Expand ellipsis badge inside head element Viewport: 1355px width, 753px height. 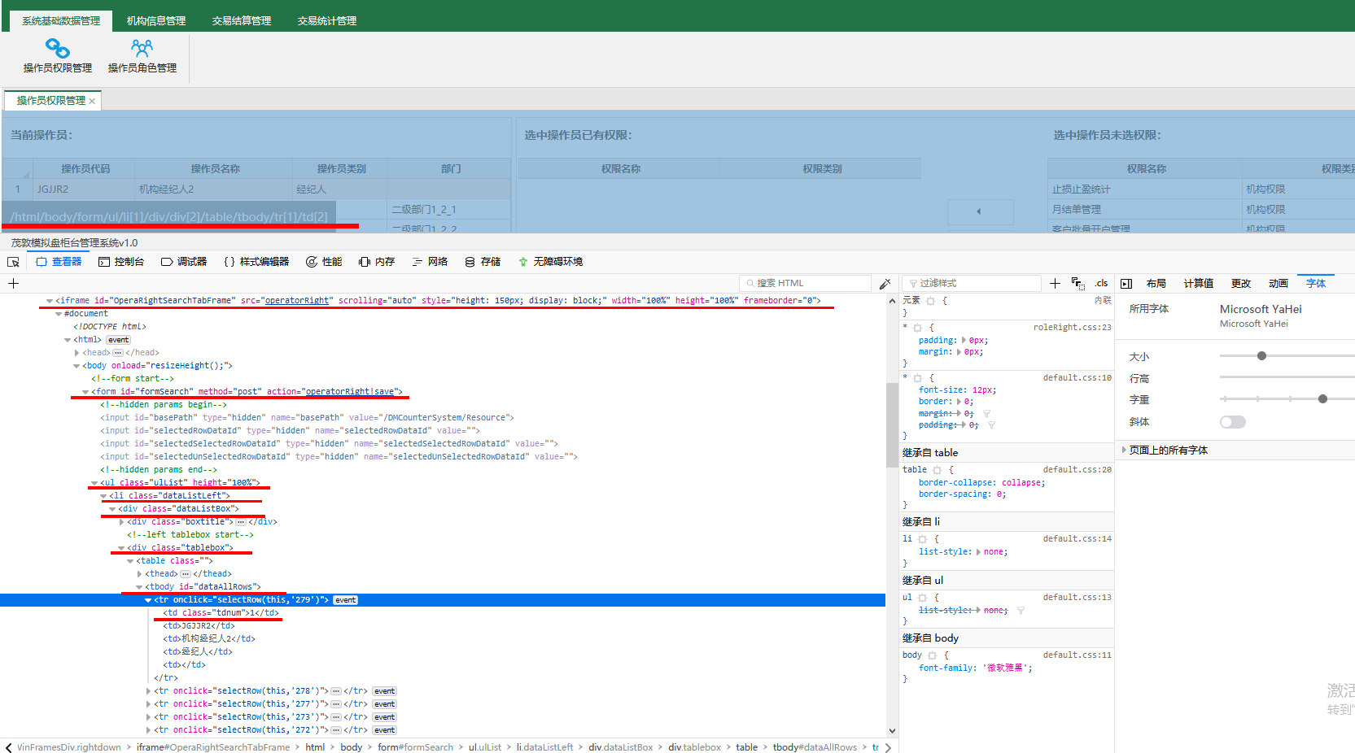(x=118, y=353)
